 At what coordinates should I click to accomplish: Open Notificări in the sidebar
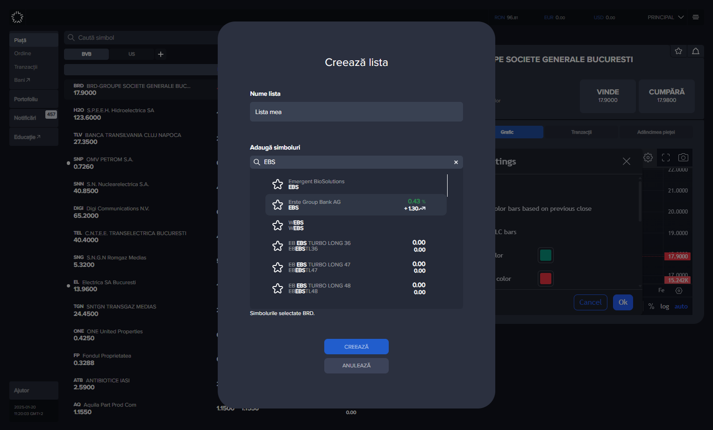[34, 118]
